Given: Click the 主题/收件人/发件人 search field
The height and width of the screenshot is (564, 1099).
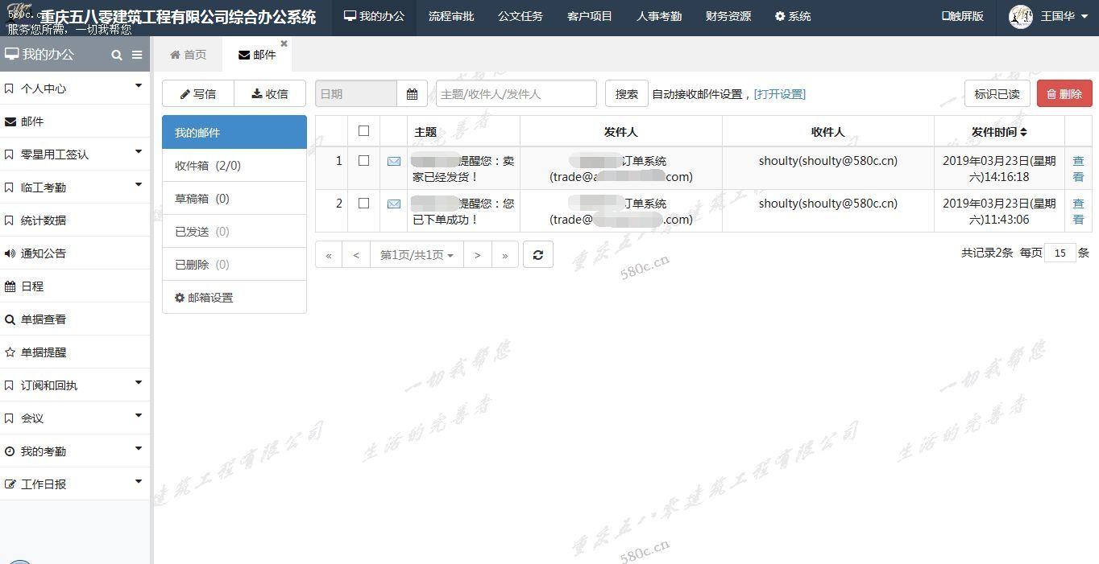Looking at the screenshot, I should pyautogui.click(x=516, y=94).
